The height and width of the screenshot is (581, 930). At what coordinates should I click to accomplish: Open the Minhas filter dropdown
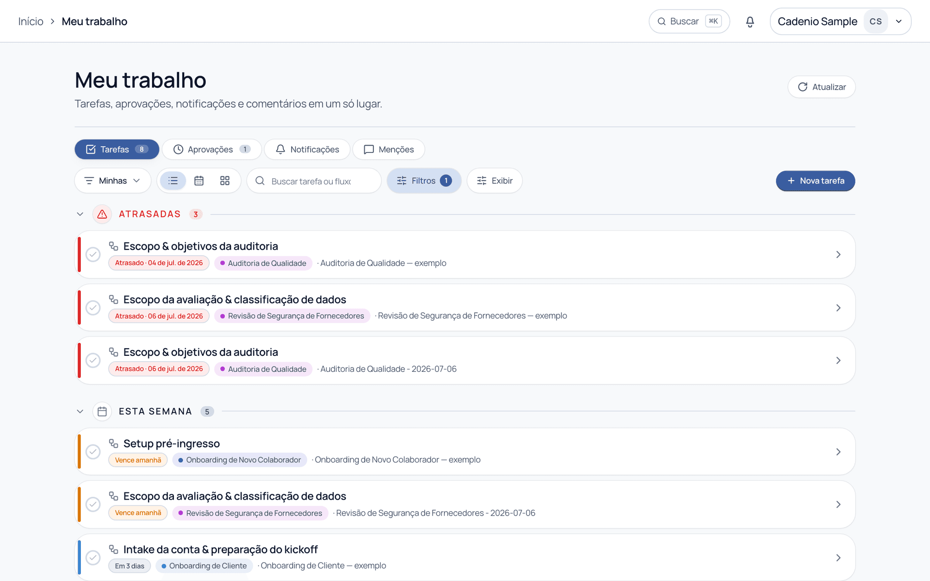[x=113, y=181]
